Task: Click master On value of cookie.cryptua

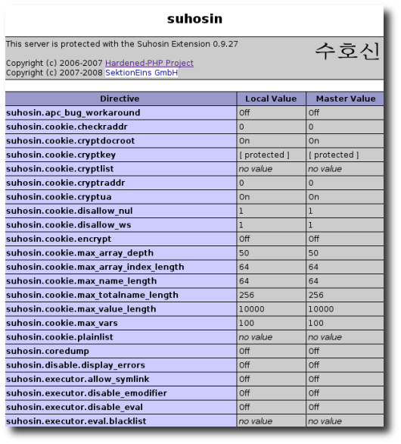Action: pos(314,197)
